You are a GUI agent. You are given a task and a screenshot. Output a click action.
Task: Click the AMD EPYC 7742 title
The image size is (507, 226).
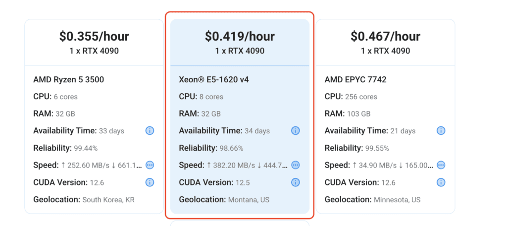(355, 80)
